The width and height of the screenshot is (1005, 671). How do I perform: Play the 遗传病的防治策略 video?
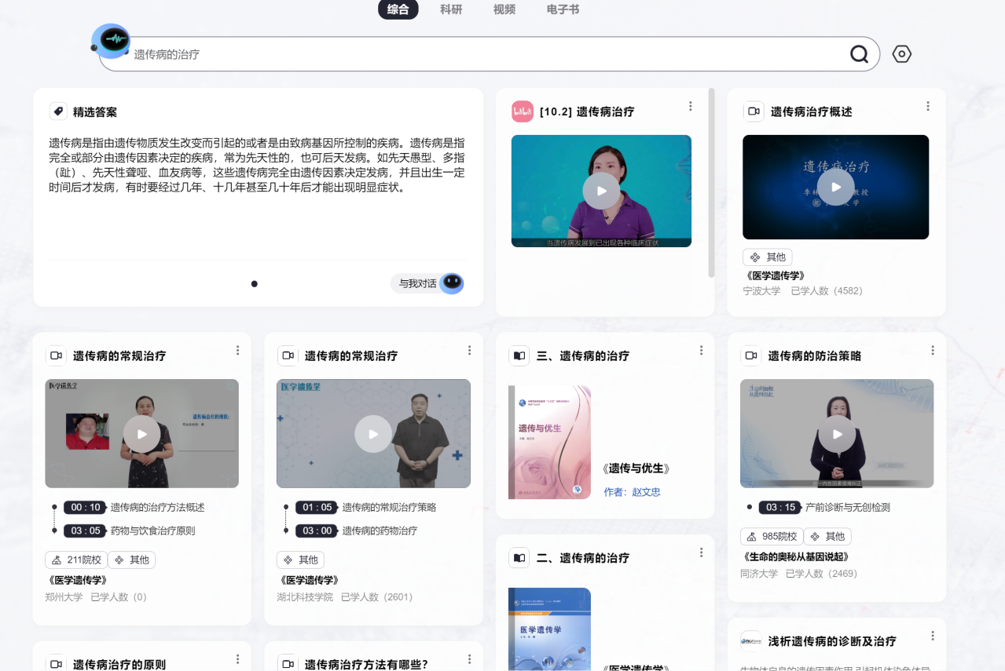point(837,433)
